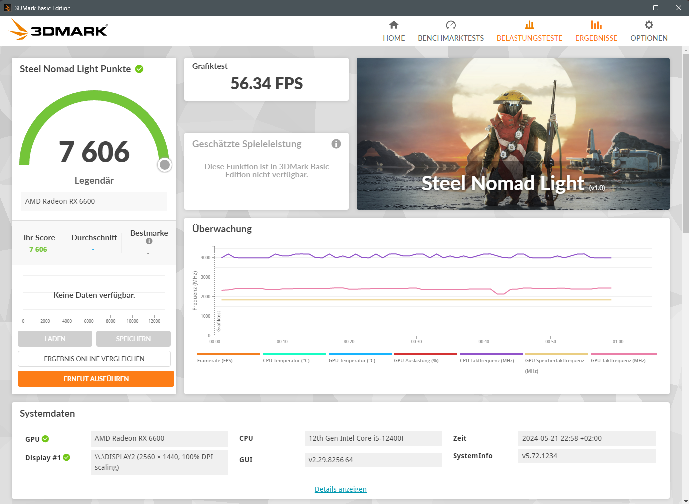Click the Legendär rating label
Image resolution: width=689 pixels, height=504 pixels.
(x=94, y=180)
